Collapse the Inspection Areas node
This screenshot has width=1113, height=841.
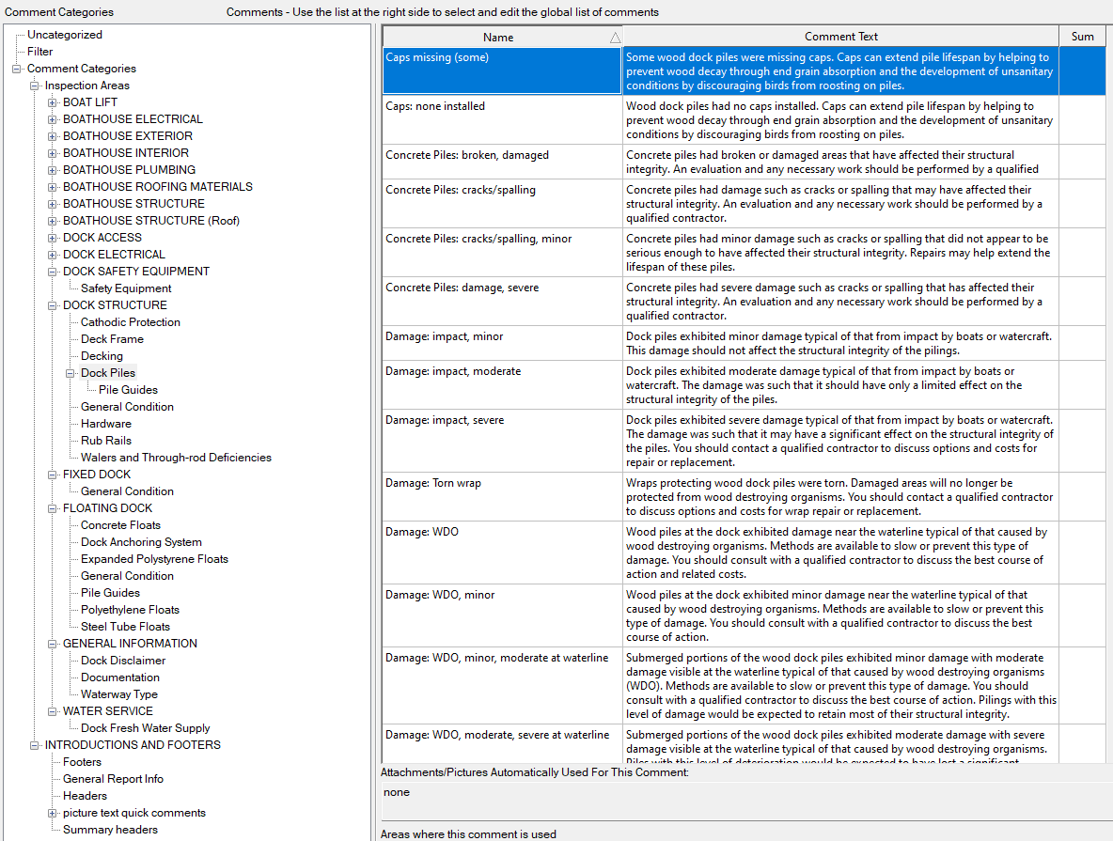[34, 86]
